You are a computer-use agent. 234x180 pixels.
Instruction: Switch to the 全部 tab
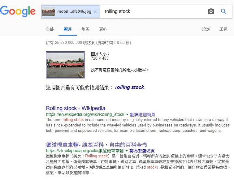click(x=50, y=29)
